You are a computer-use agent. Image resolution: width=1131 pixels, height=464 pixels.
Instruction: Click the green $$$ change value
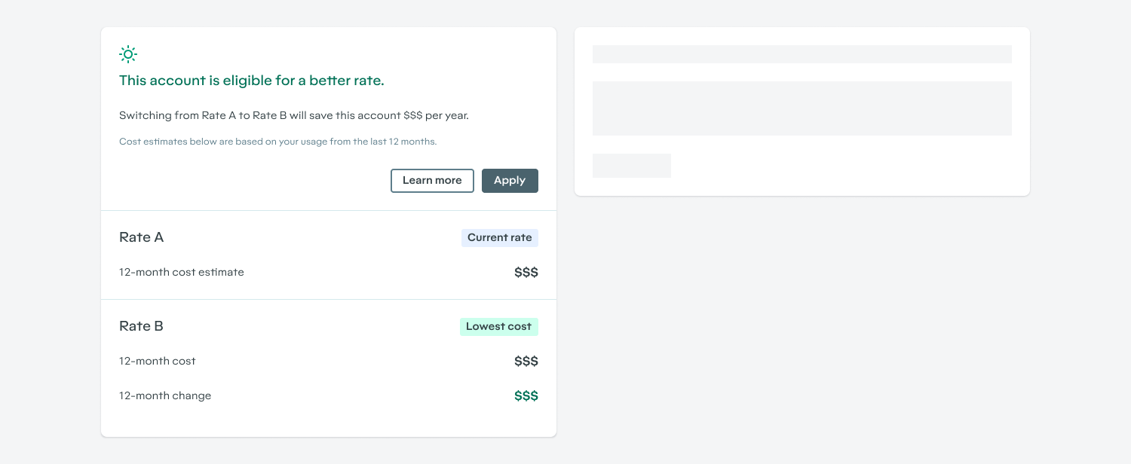tap(526, 396)
